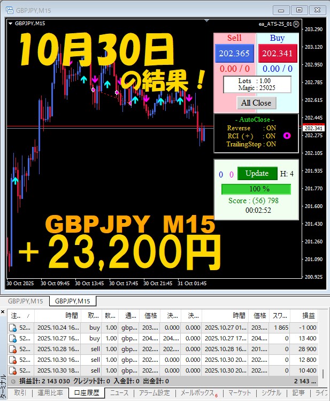Click the ea_ATS-25_01 expert advisor face icon
The height and width of the screenshot is (401, 330).
tap(296, 24)
